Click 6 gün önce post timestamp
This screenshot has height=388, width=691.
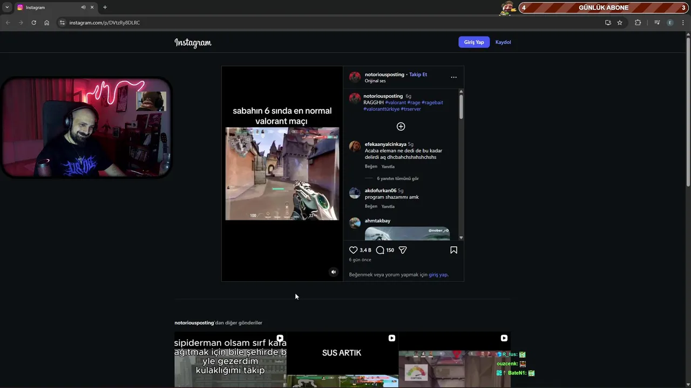[360, 260]
